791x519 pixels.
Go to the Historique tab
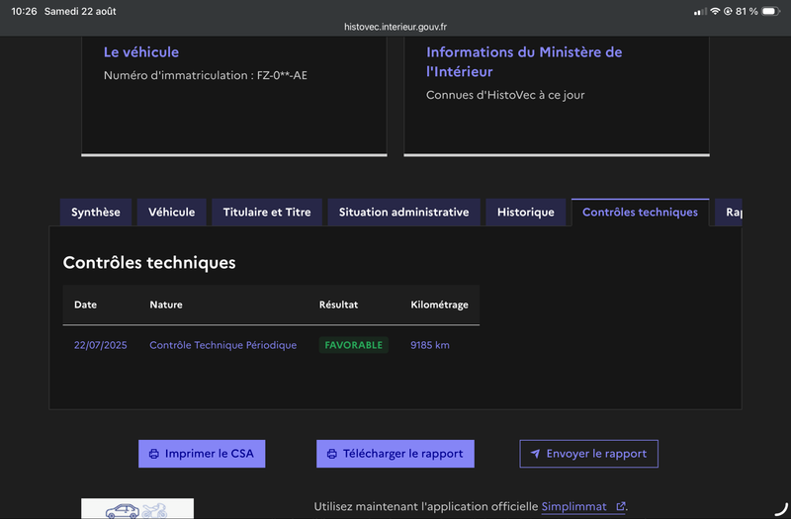pyautogui.click(x=526, y=213)
